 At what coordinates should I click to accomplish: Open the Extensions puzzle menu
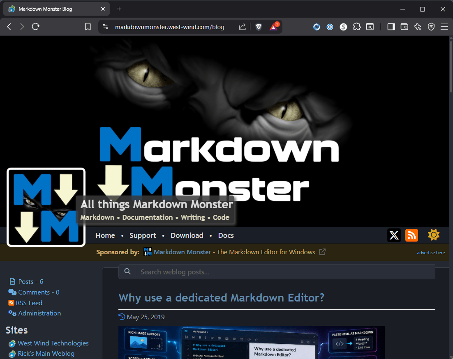pyautogui.click(x=357, y=27)
